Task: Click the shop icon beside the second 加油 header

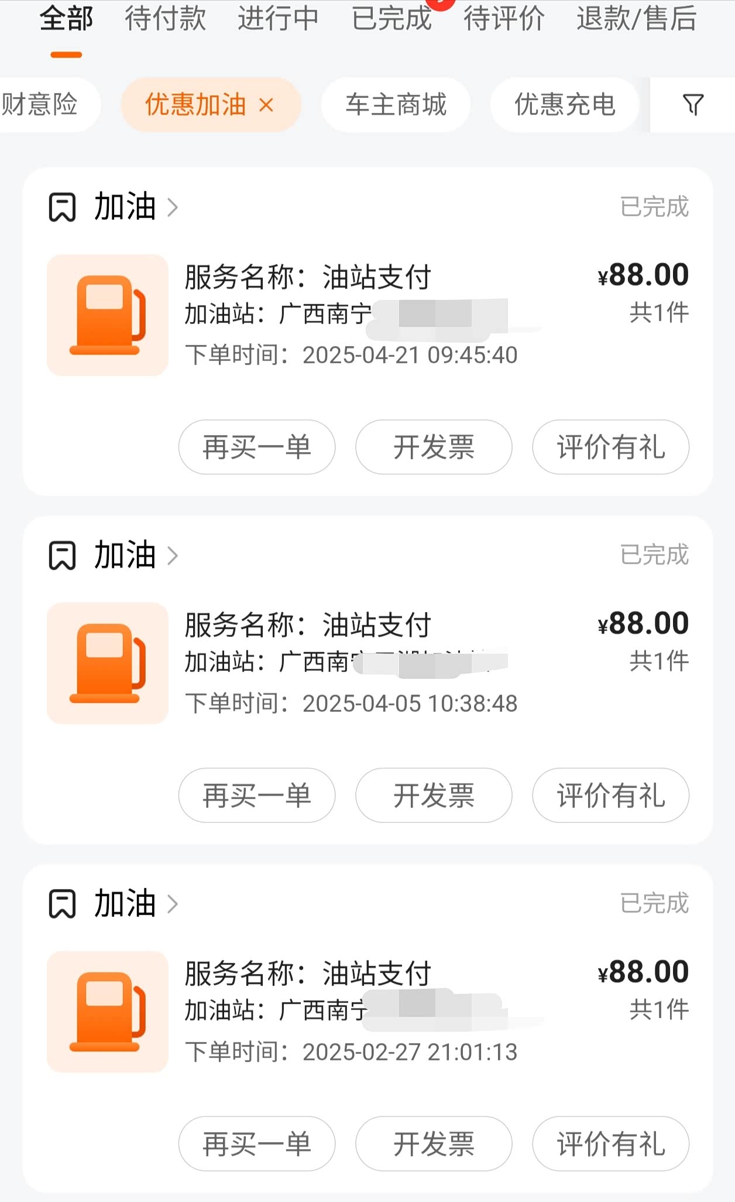Action: pos(62,555)
